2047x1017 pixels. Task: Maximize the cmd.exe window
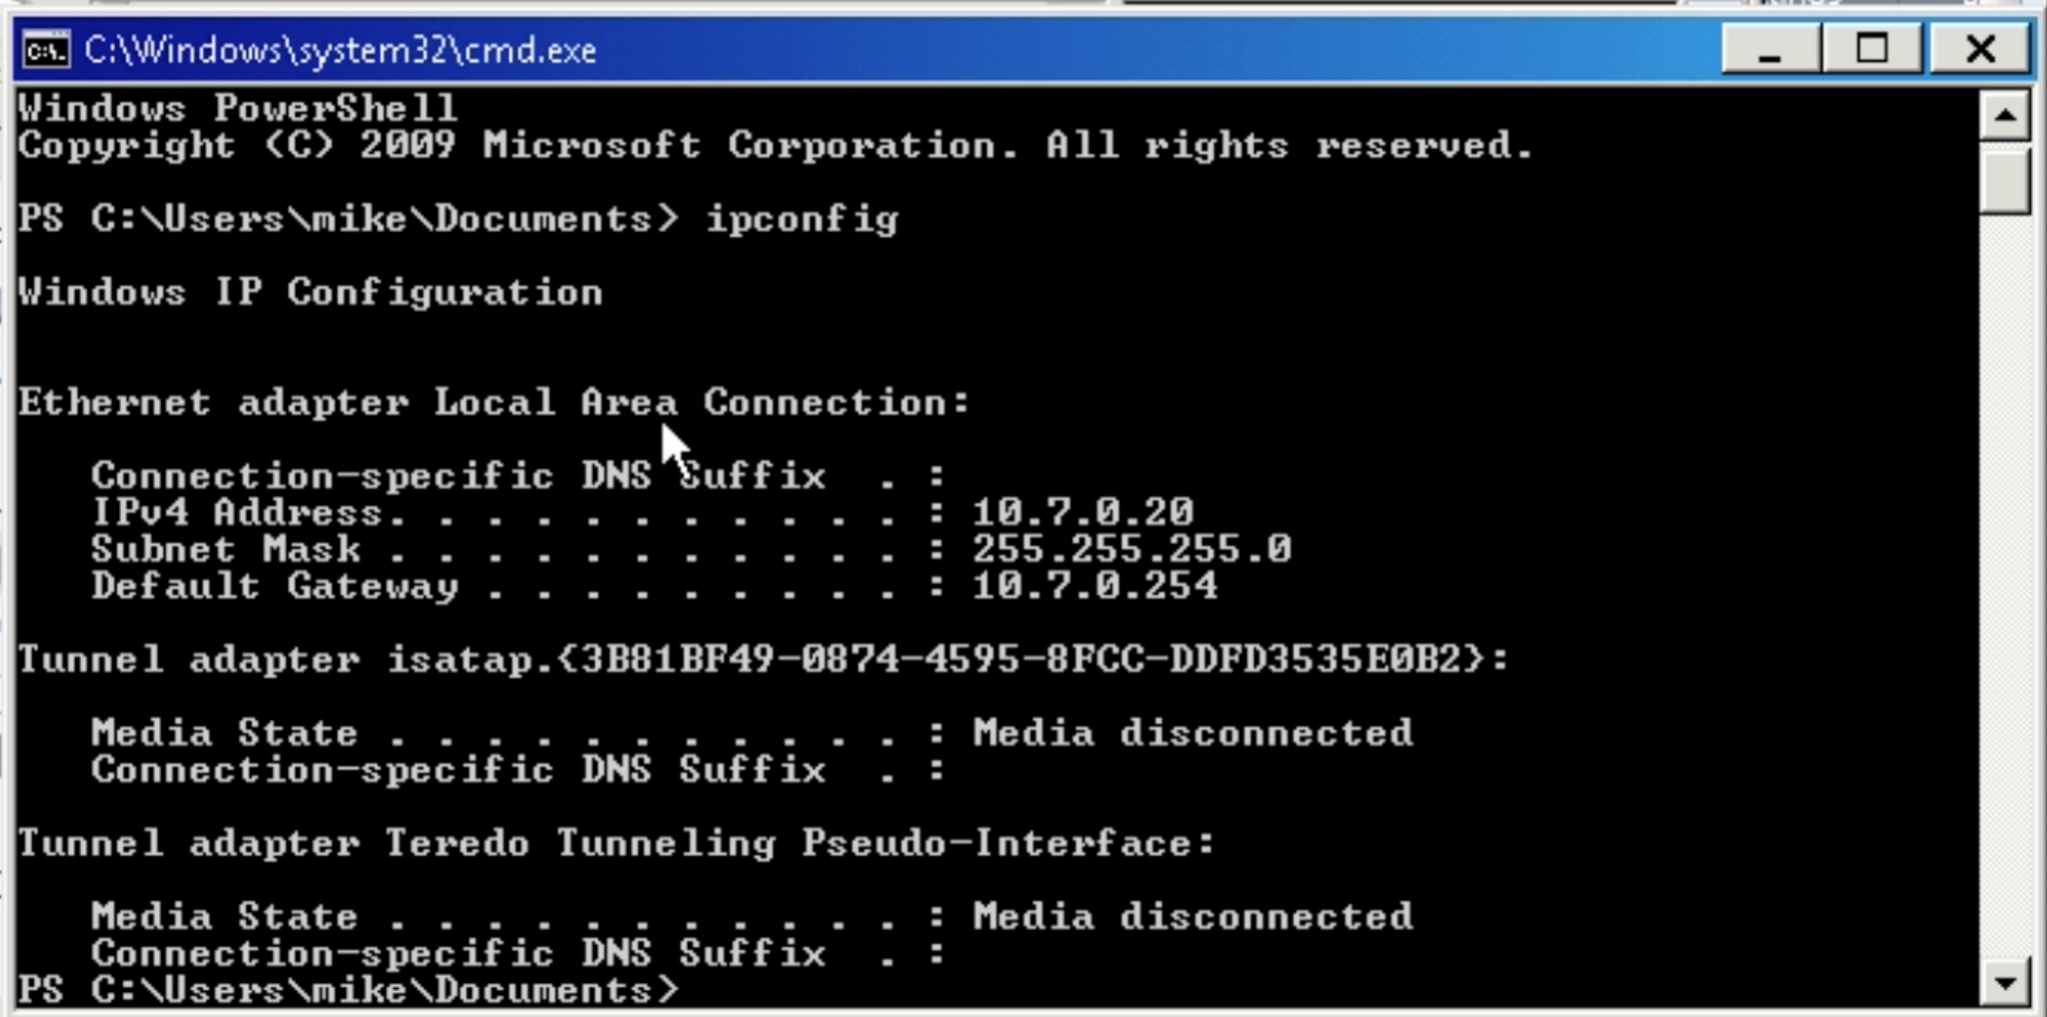1872,50
